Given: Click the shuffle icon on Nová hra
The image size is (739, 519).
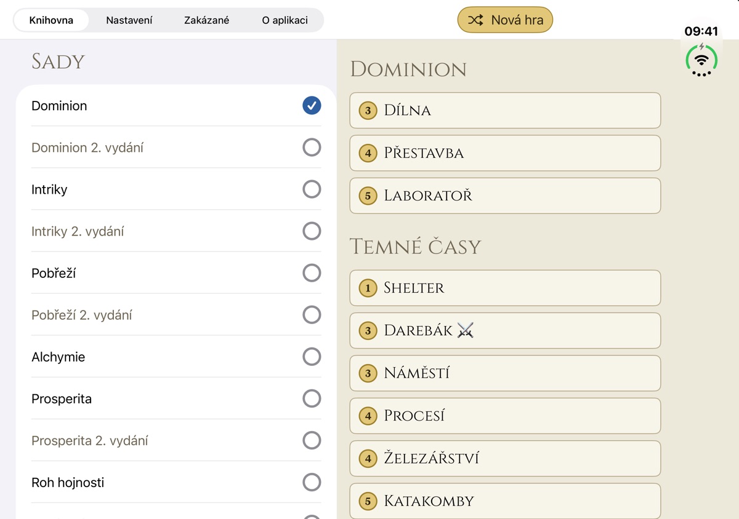Looking at the screenshot, I should (x=475, y=20).
